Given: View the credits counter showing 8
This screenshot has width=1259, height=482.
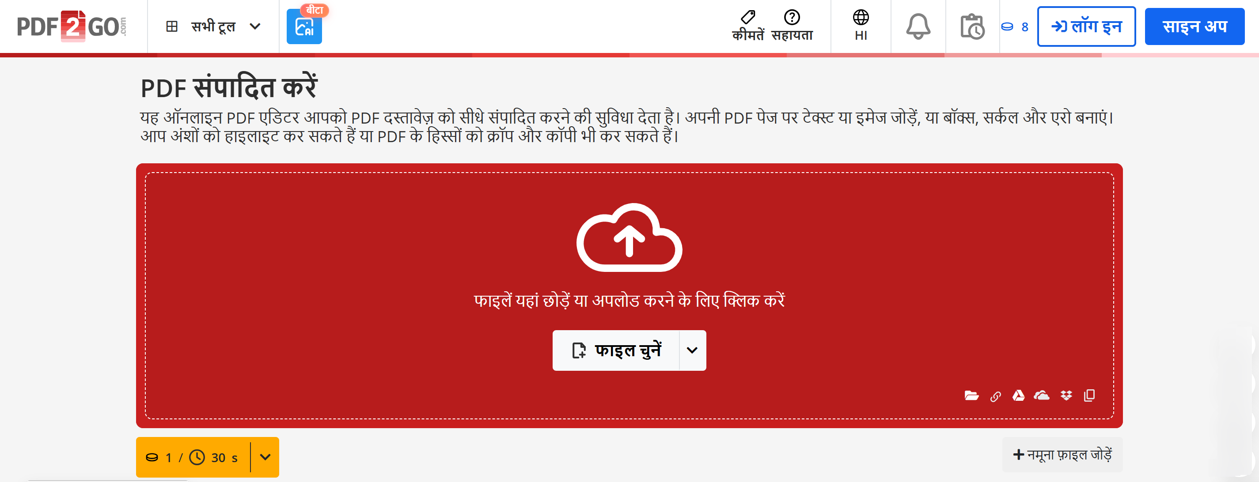Looking at the screenshot, I should (1015, 26).
